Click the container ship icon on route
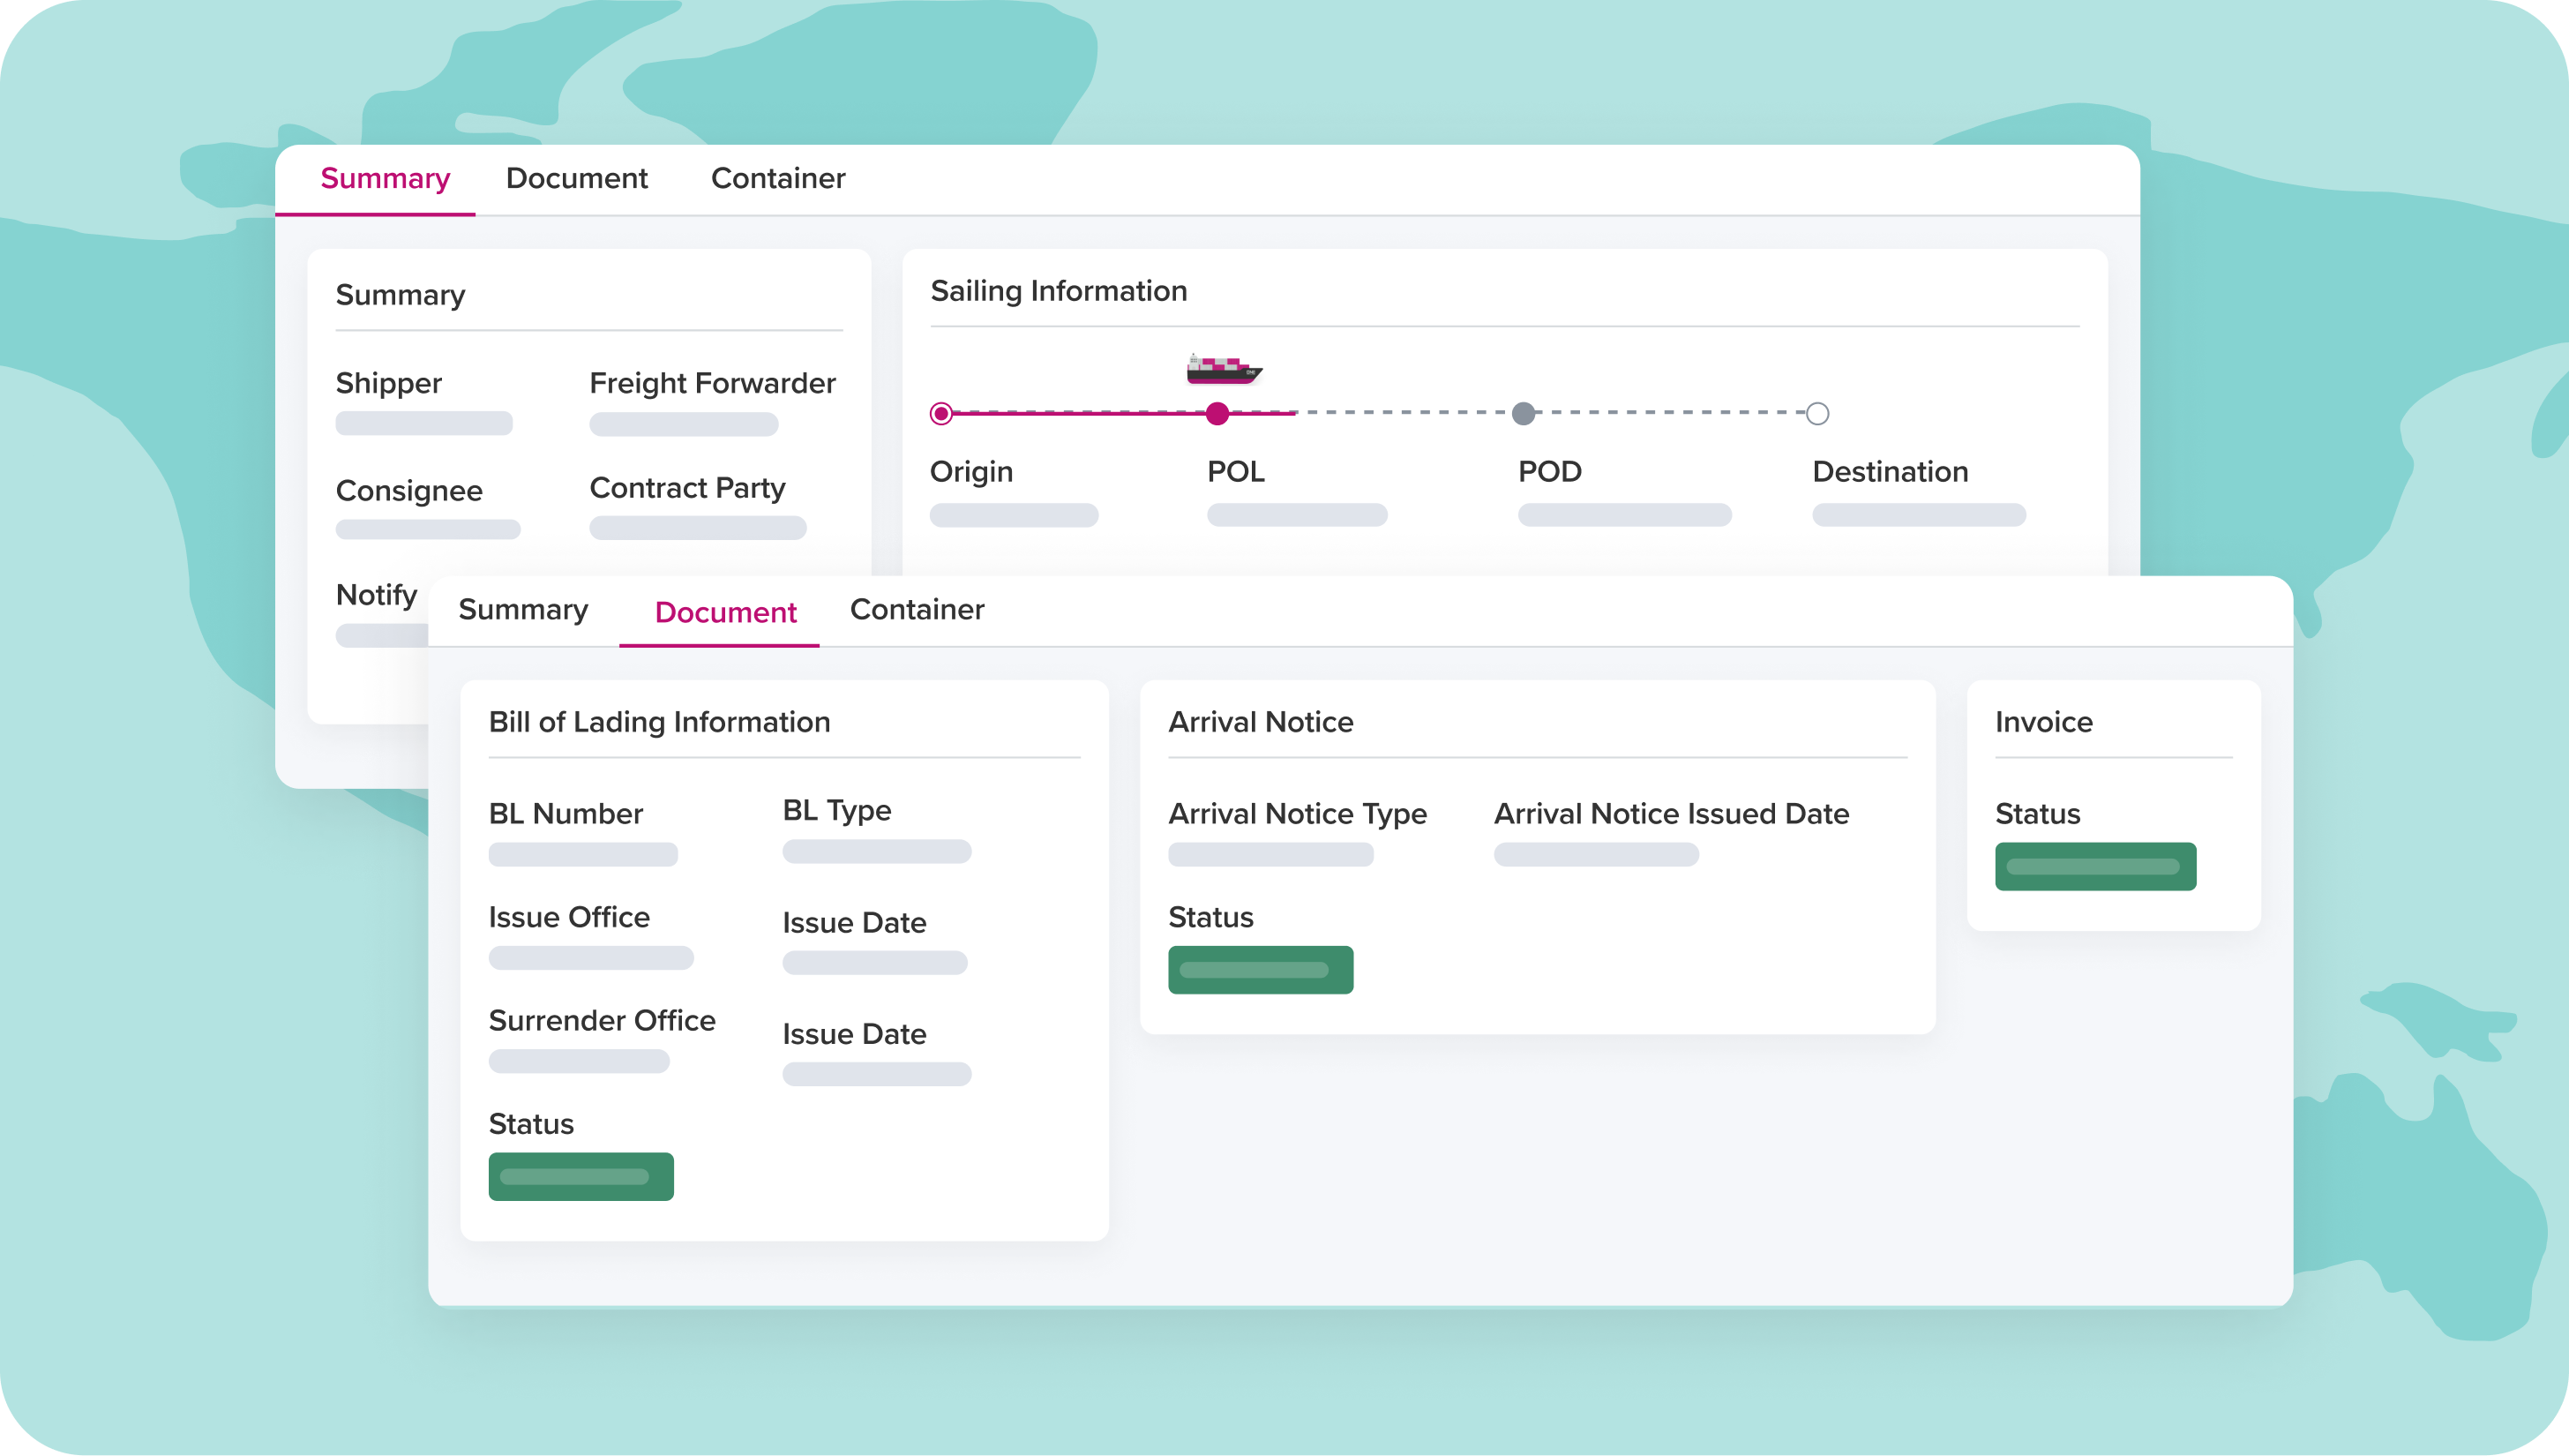The width and height of the screenshot is (2569, 1456). point(1224,369)
